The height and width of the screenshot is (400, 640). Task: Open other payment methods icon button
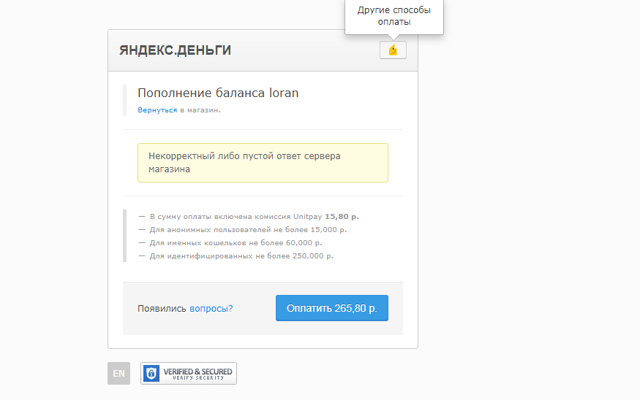click(x=393, y=50)
